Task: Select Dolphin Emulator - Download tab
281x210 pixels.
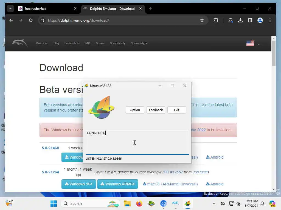Action: pyautogui.click(x=113, y=8)
